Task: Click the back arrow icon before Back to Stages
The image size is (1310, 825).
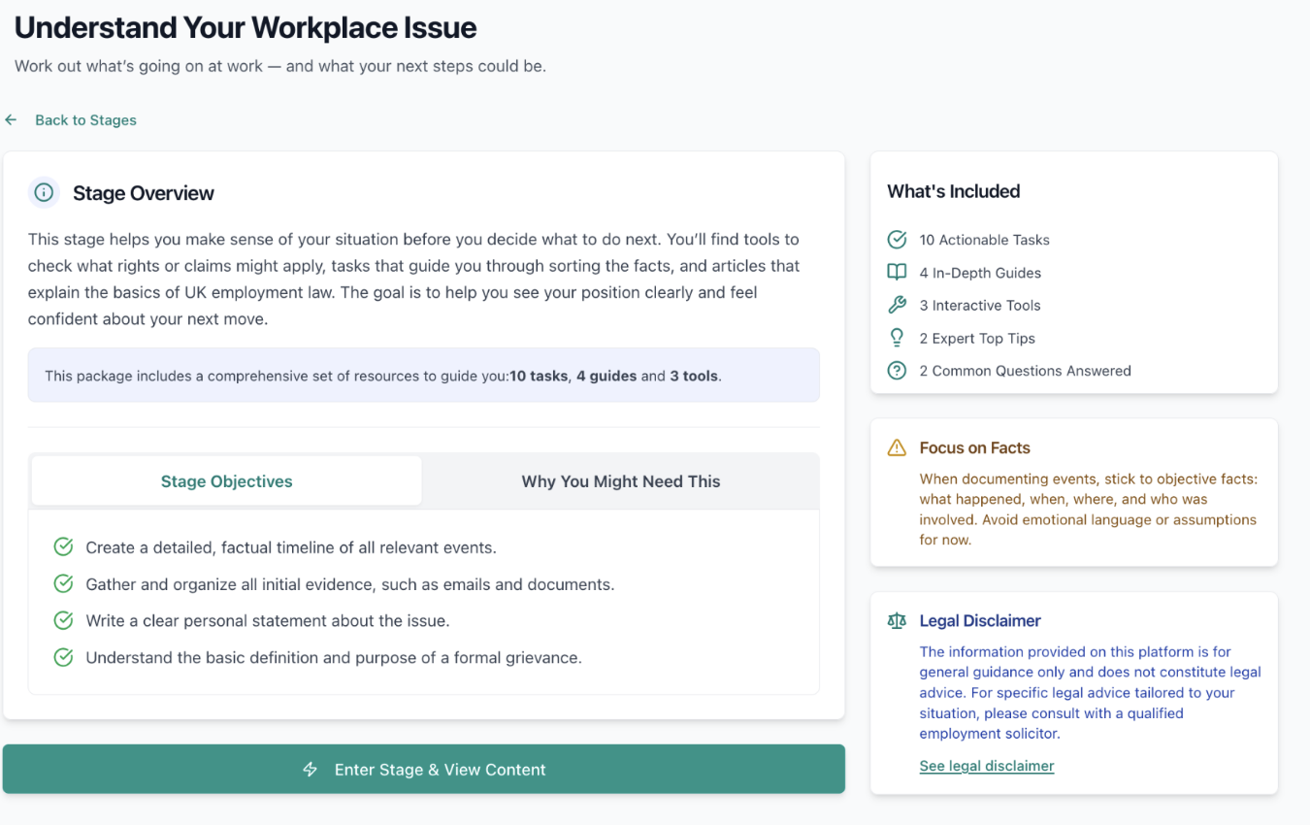Action: click(x=11, y=118)
